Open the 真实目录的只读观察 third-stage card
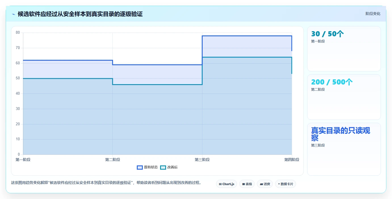The height and width of the screenshot is (199, 392). pos(344,149)
